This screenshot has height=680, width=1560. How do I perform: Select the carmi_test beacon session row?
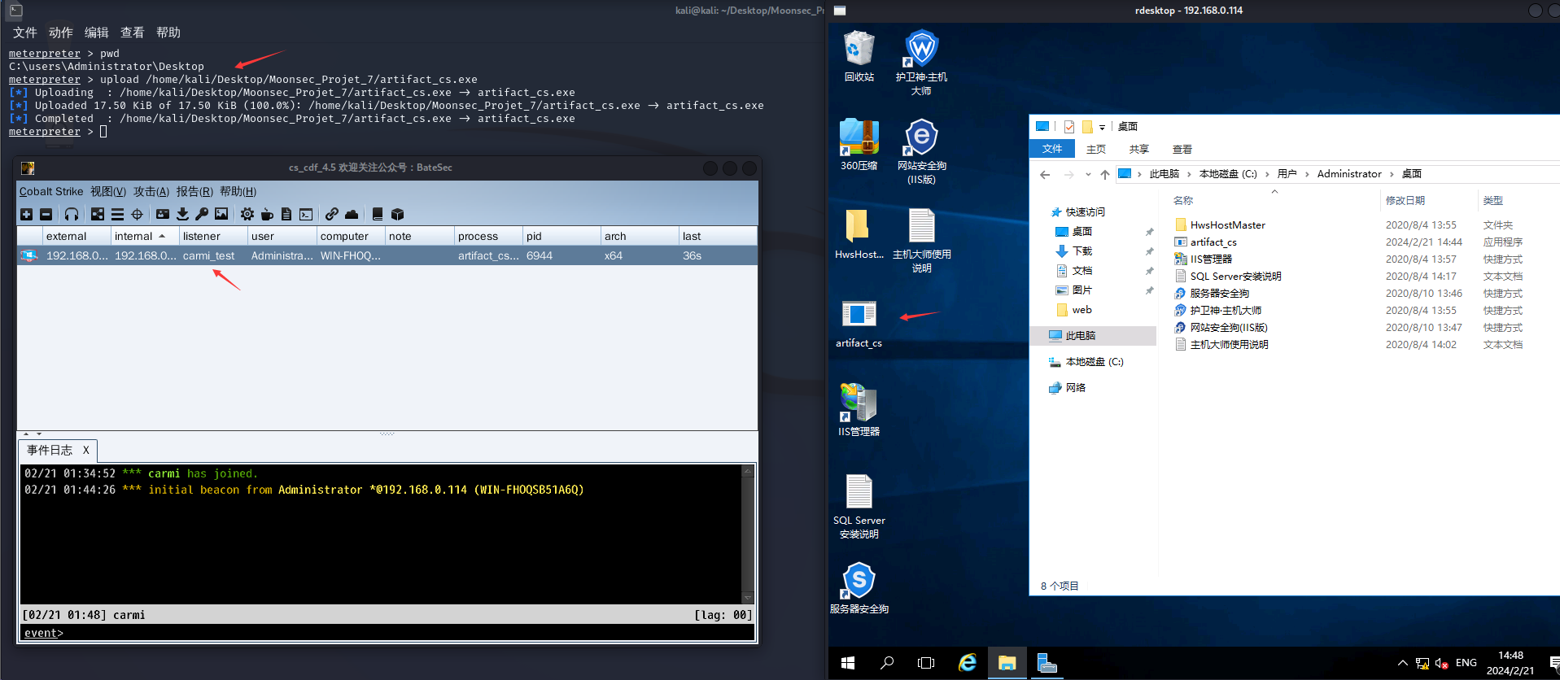(x=387, y=255)
